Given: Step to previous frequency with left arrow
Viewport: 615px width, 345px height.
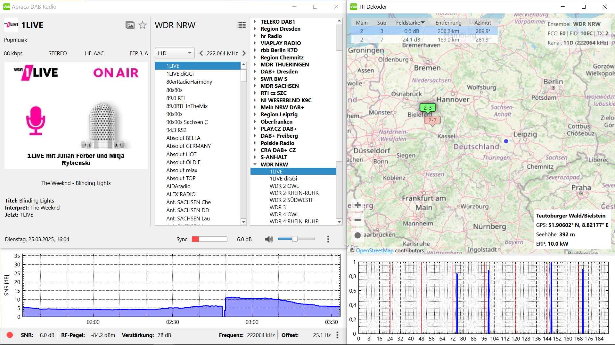Looking at the screenshot, I should coord(201,53).
